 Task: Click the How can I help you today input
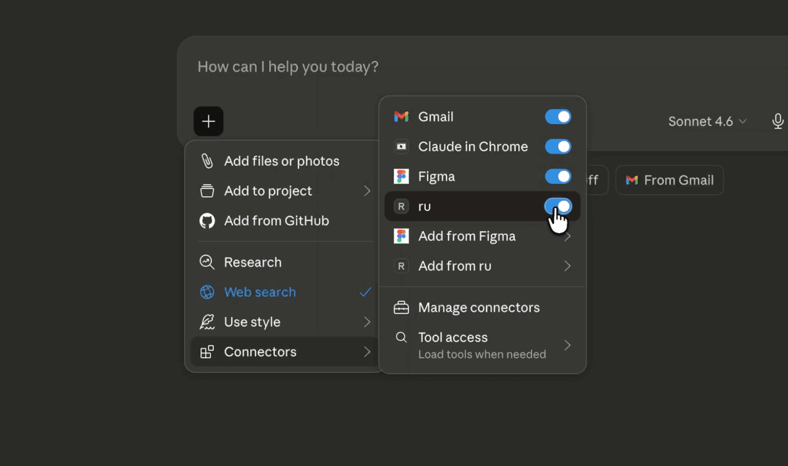coord(288,66)
